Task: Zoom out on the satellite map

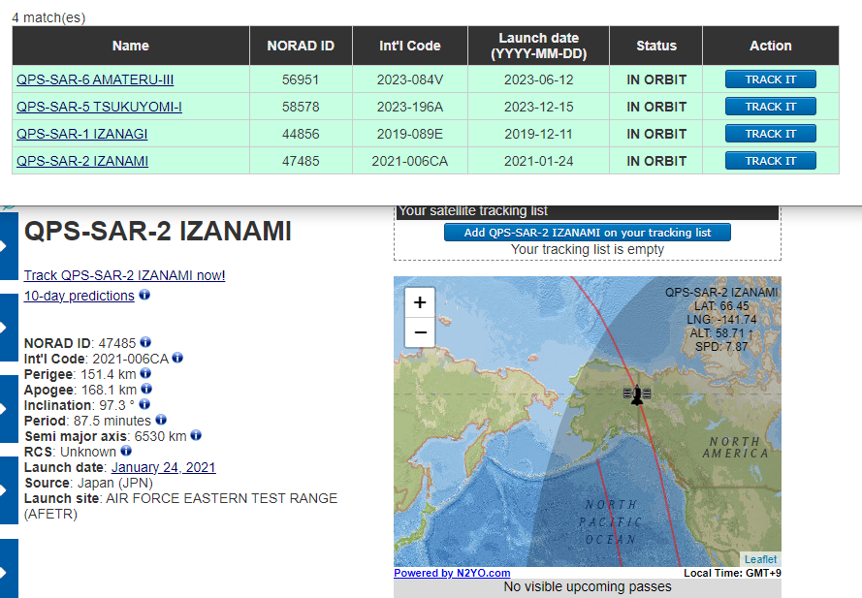Action: [419, 332]
